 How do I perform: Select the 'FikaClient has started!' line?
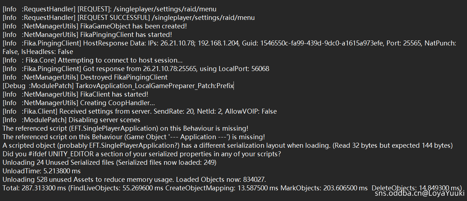click(75, 94)
